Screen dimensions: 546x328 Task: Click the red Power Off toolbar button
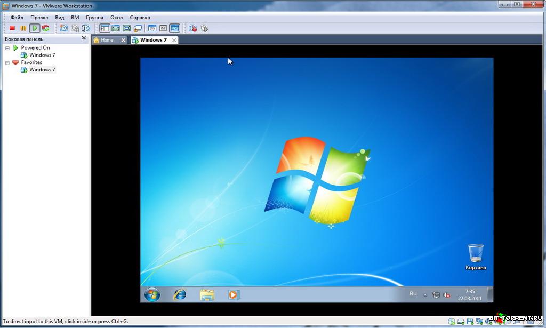click(x=12, y=28)
